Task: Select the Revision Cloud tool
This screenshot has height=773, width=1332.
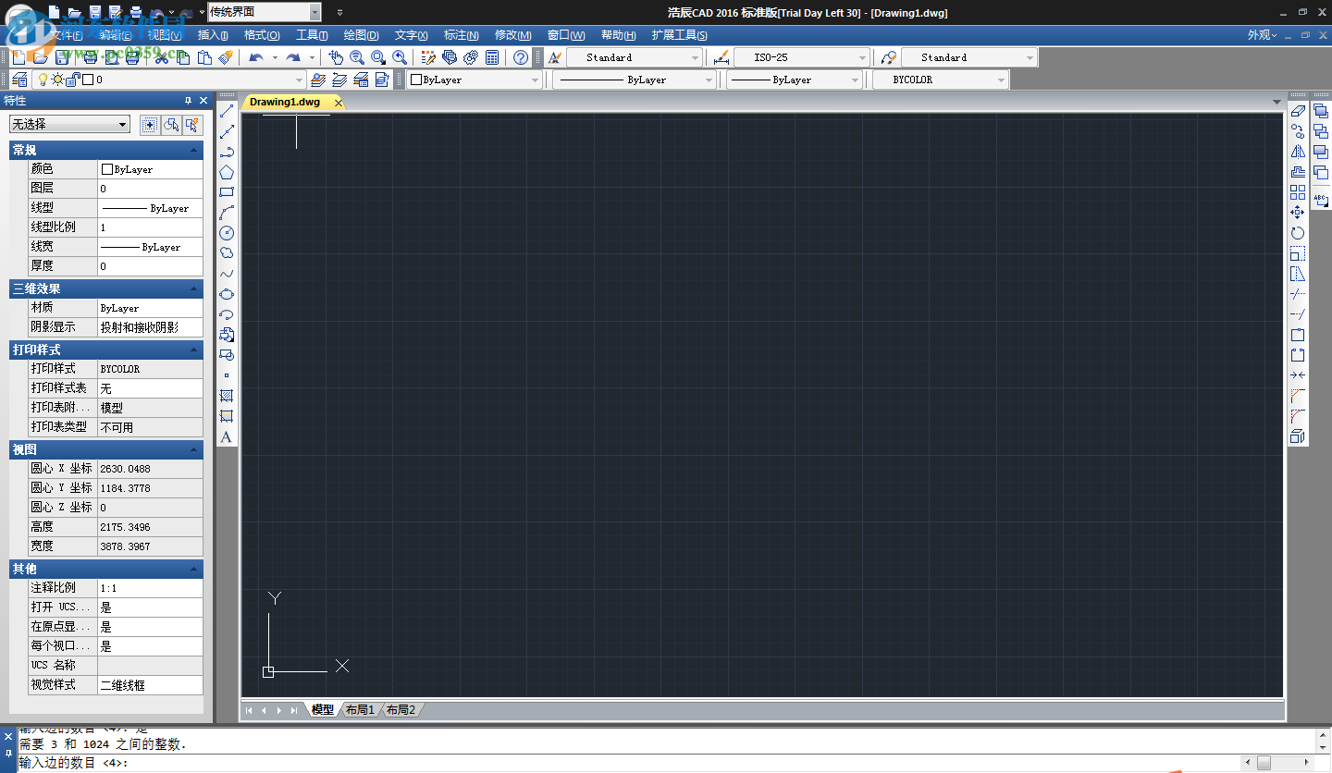Action: (227, 253)
